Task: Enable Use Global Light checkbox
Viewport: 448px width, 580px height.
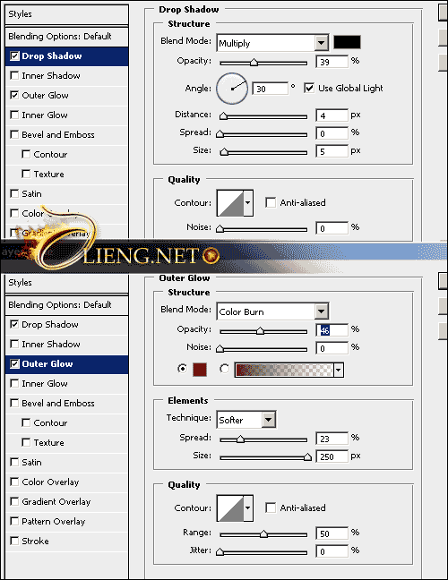Action: click(x=309, y=88)
